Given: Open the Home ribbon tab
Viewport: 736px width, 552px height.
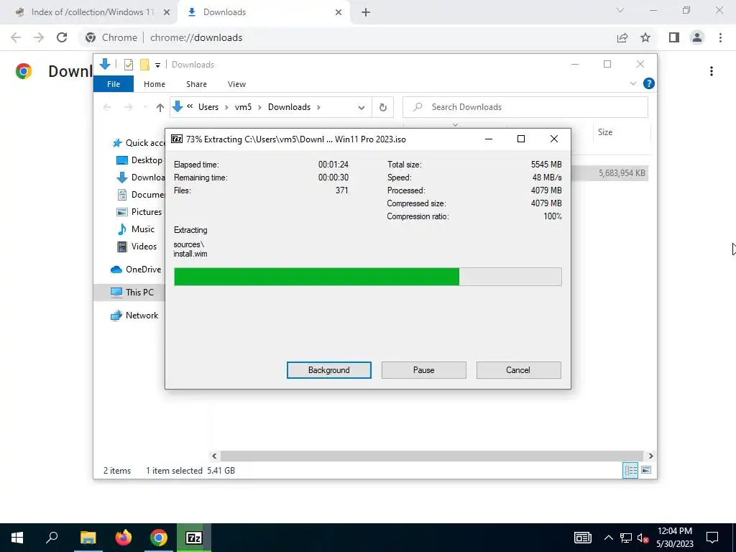Looking at the screenshot, I should pos(155,84).
